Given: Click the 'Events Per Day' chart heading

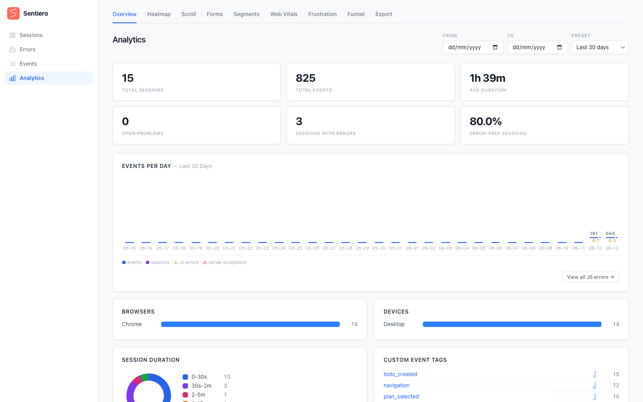Looking at the screenshot, I should pos(146,166).
